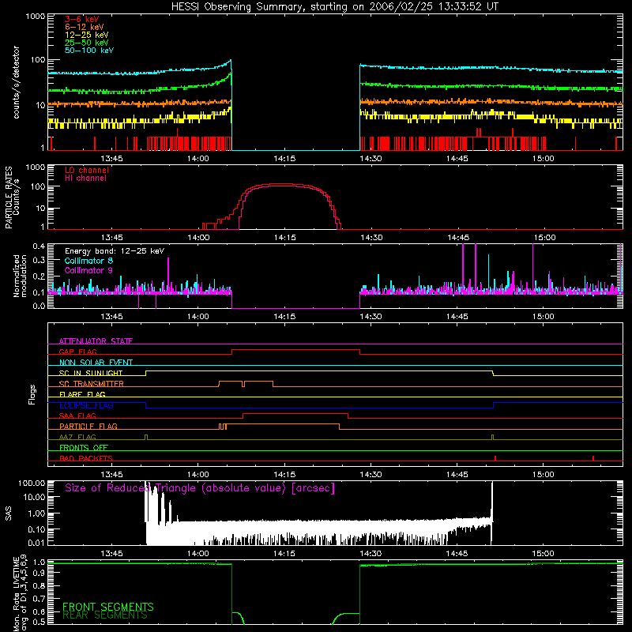Screen dimensions: 632x632
Task: Click the 14:30 tick label under modulation plot
Action: tap(371, 317)
